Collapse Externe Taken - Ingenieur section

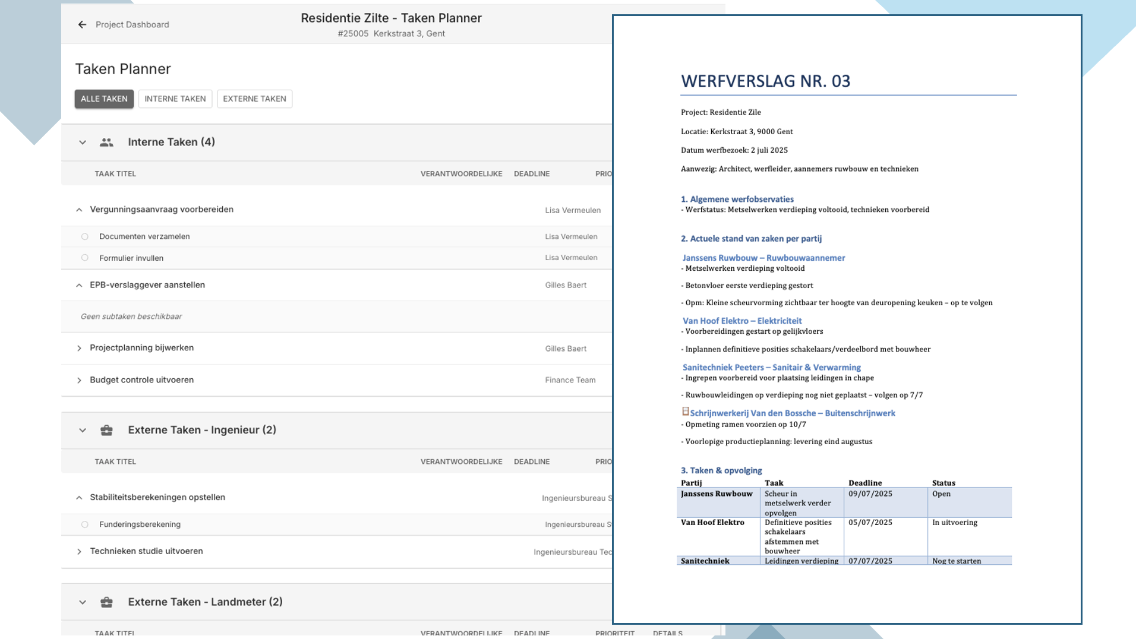point(83,431)
